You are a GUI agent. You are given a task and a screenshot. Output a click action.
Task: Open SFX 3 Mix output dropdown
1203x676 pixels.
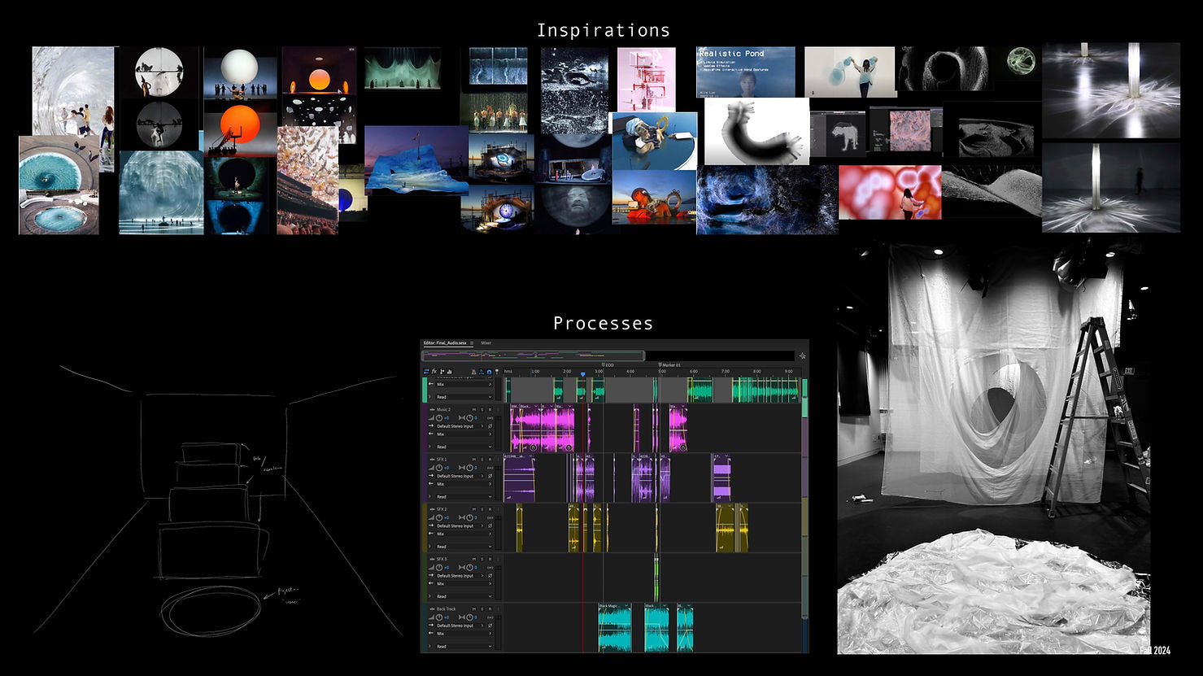463,583
